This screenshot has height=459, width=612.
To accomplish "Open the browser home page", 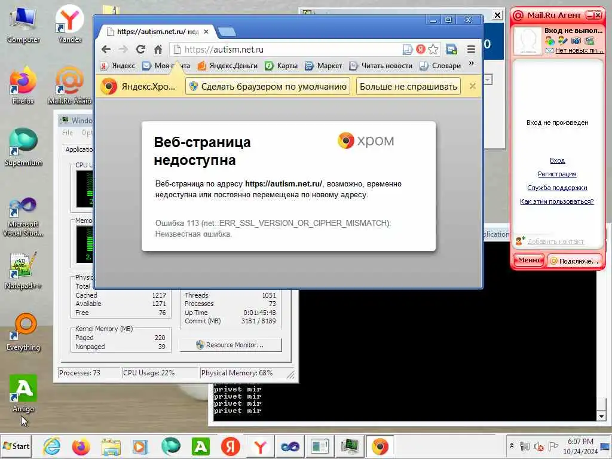I will click(158, 50).
